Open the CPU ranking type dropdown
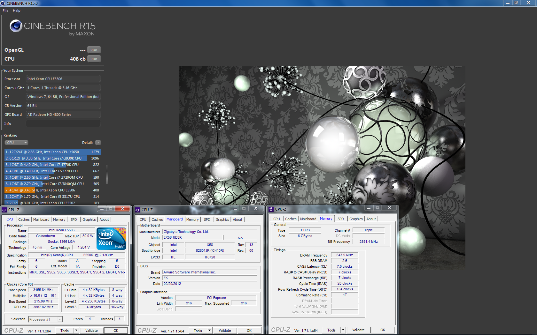Viewport: 537px width, 335px height. click(x=17, y=143)
